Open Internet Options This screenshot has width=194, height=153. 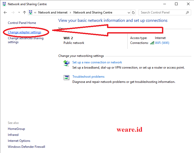tap(19, 141)
